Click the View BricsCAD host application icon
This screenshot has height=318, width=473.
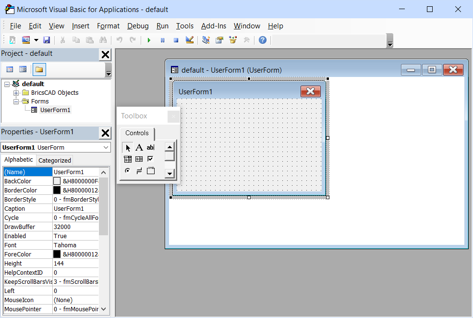(x=12, y=40)
